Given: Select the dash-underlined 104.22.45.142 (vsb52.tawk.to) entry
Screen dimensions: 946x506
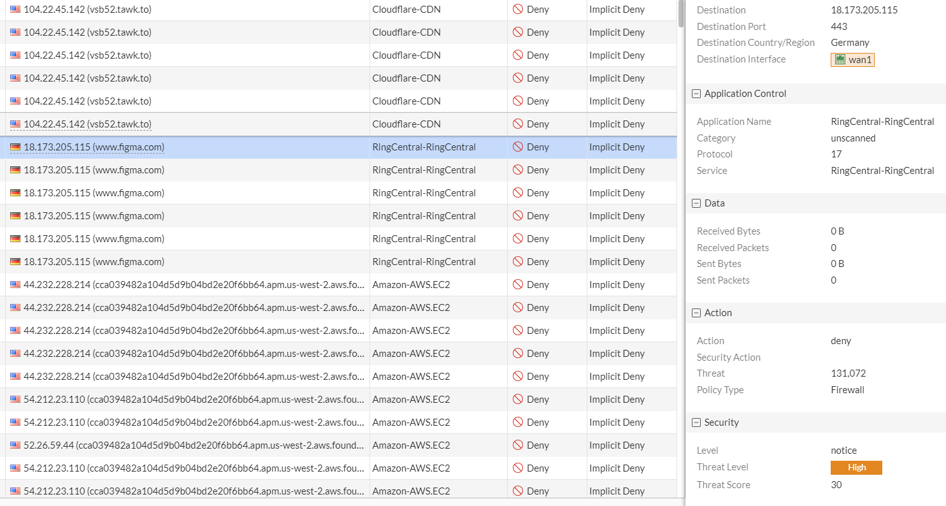Looking at the screenshot, I should pos(87,124).
